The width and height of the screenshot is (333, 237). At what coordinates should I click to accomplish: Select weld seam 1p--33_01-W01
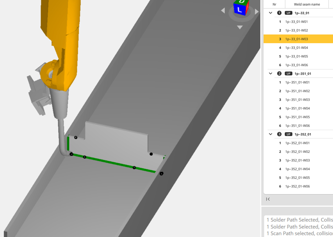tap(296, 22)
